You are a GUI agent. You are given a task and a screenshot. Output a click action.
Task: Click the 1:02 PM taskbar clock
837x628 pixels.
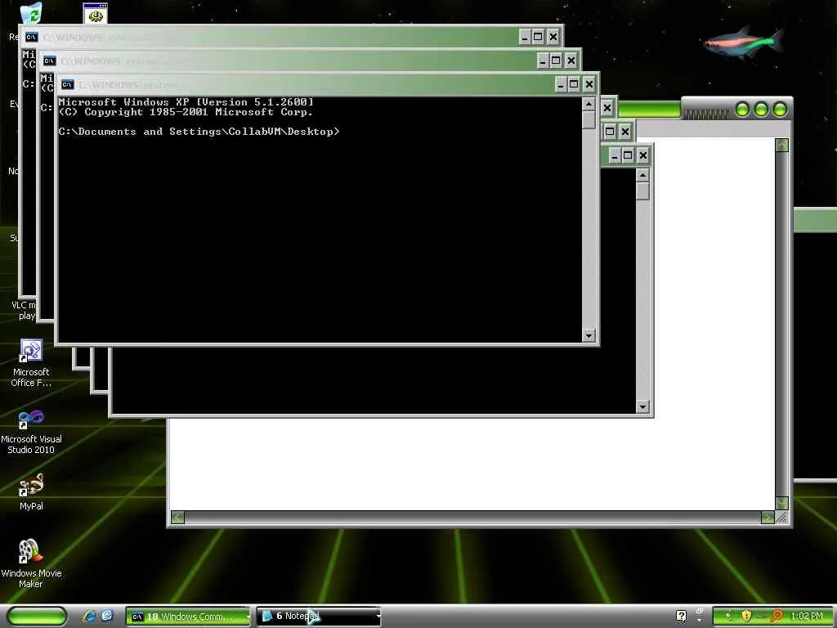pos(807,617)
